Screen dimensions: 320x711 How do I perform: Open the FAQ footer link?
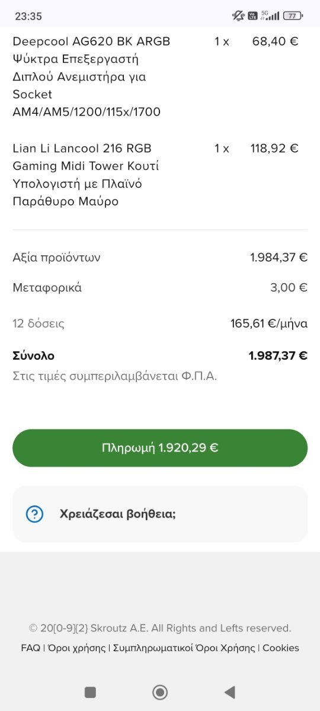pyautogui.click(x=31, y=648)
